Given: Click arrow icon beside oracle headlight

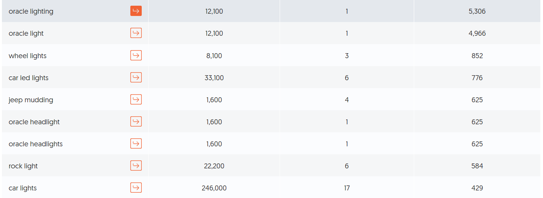Looking at the screenshot, I should [x=136, y=122].
